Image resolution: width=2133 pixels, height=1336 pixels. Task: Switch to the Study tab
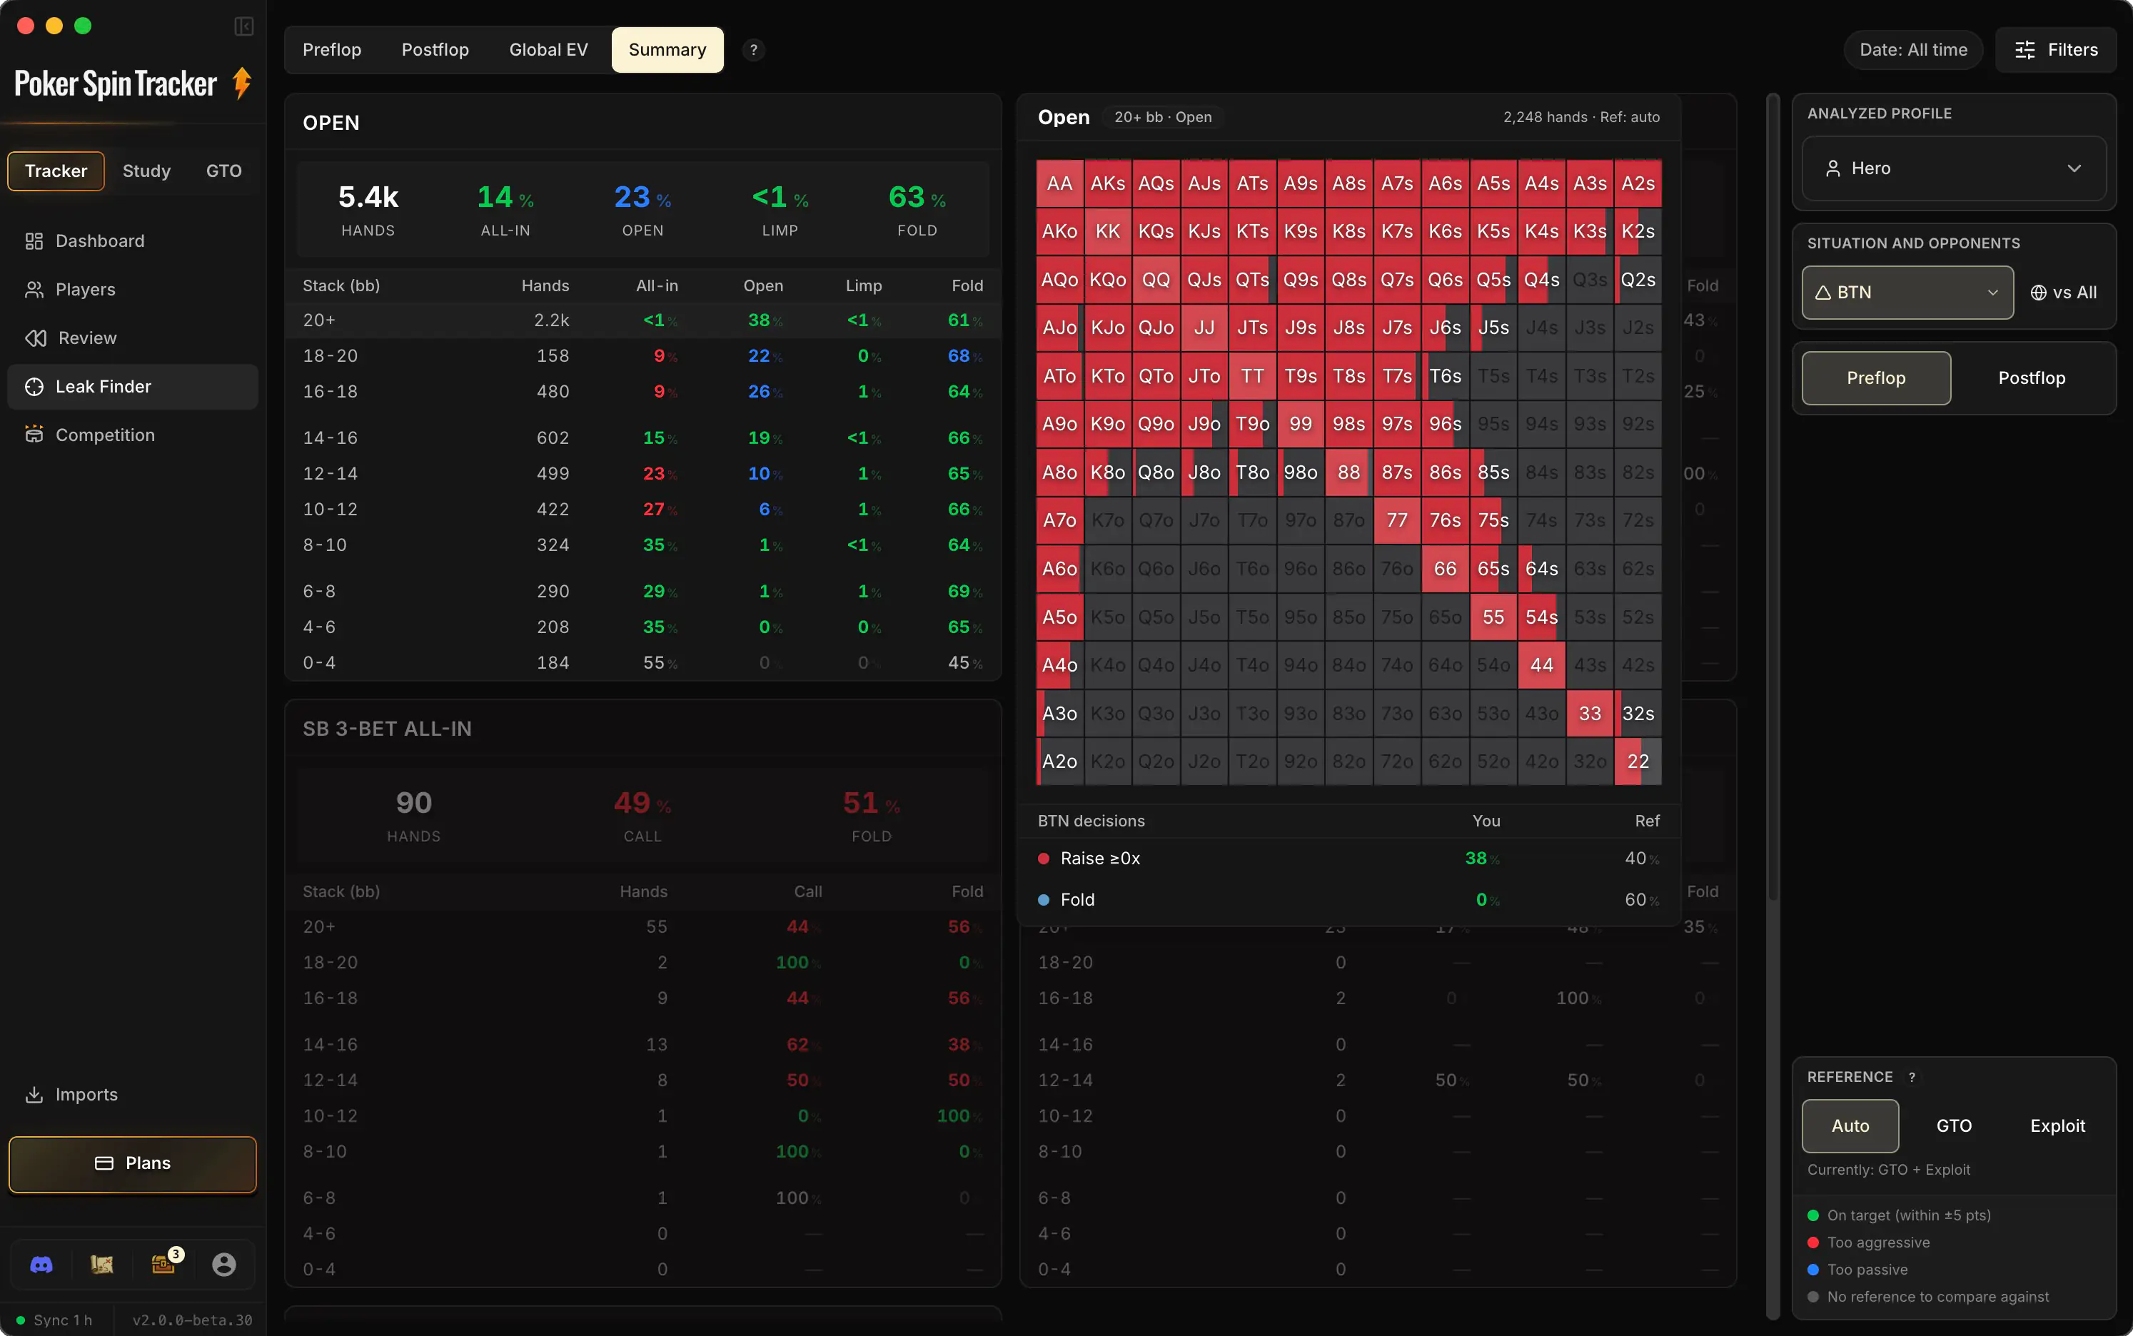click(146, 171)
